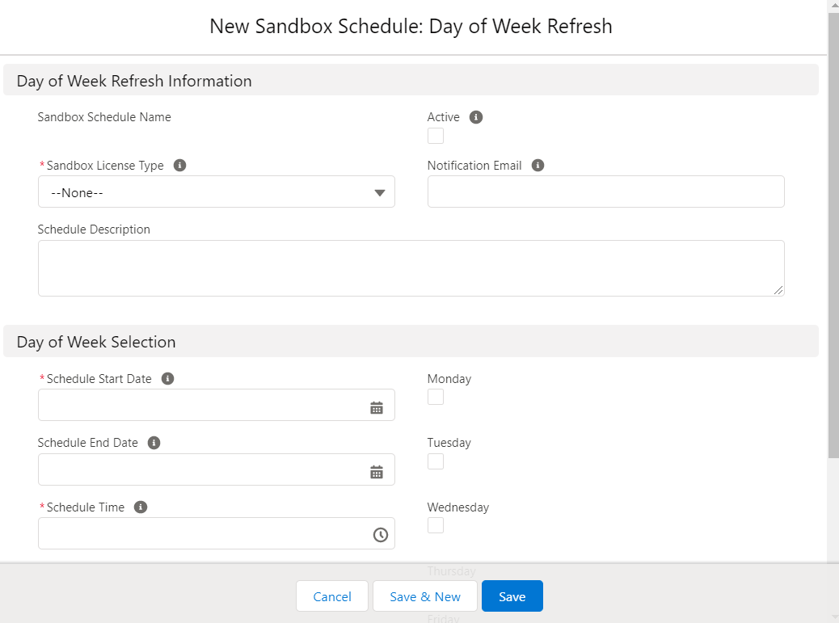The width and height of the screenshot is (839, 623).
Task: Click info icon beside Sandbox License Type
Action: (x=180, y=166)
